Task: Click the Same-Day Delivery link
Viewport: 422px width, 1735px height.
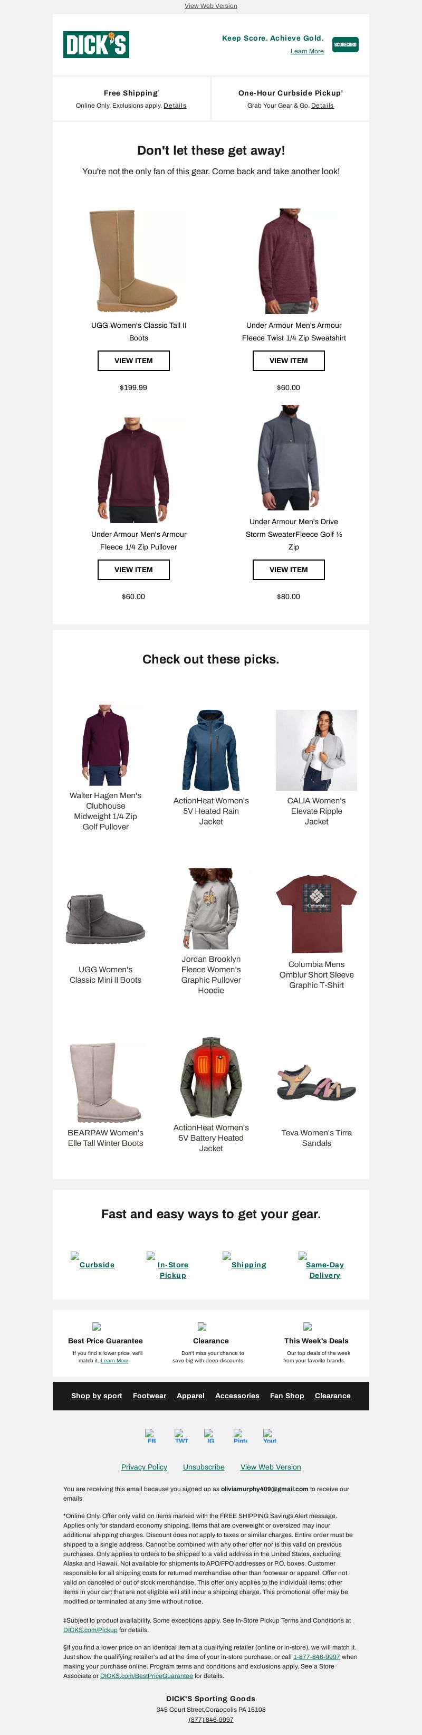Action: click(x=325, y=1269)
